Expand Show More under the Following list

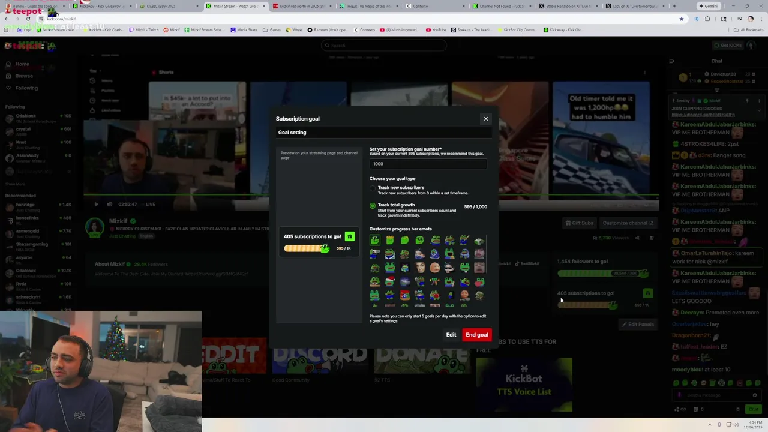click(15, 184)
